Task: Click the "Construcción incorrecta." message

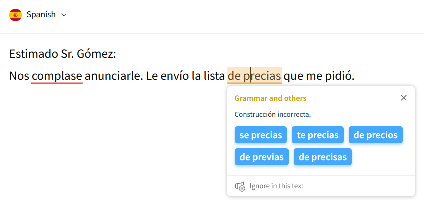Action: (272, 114)
